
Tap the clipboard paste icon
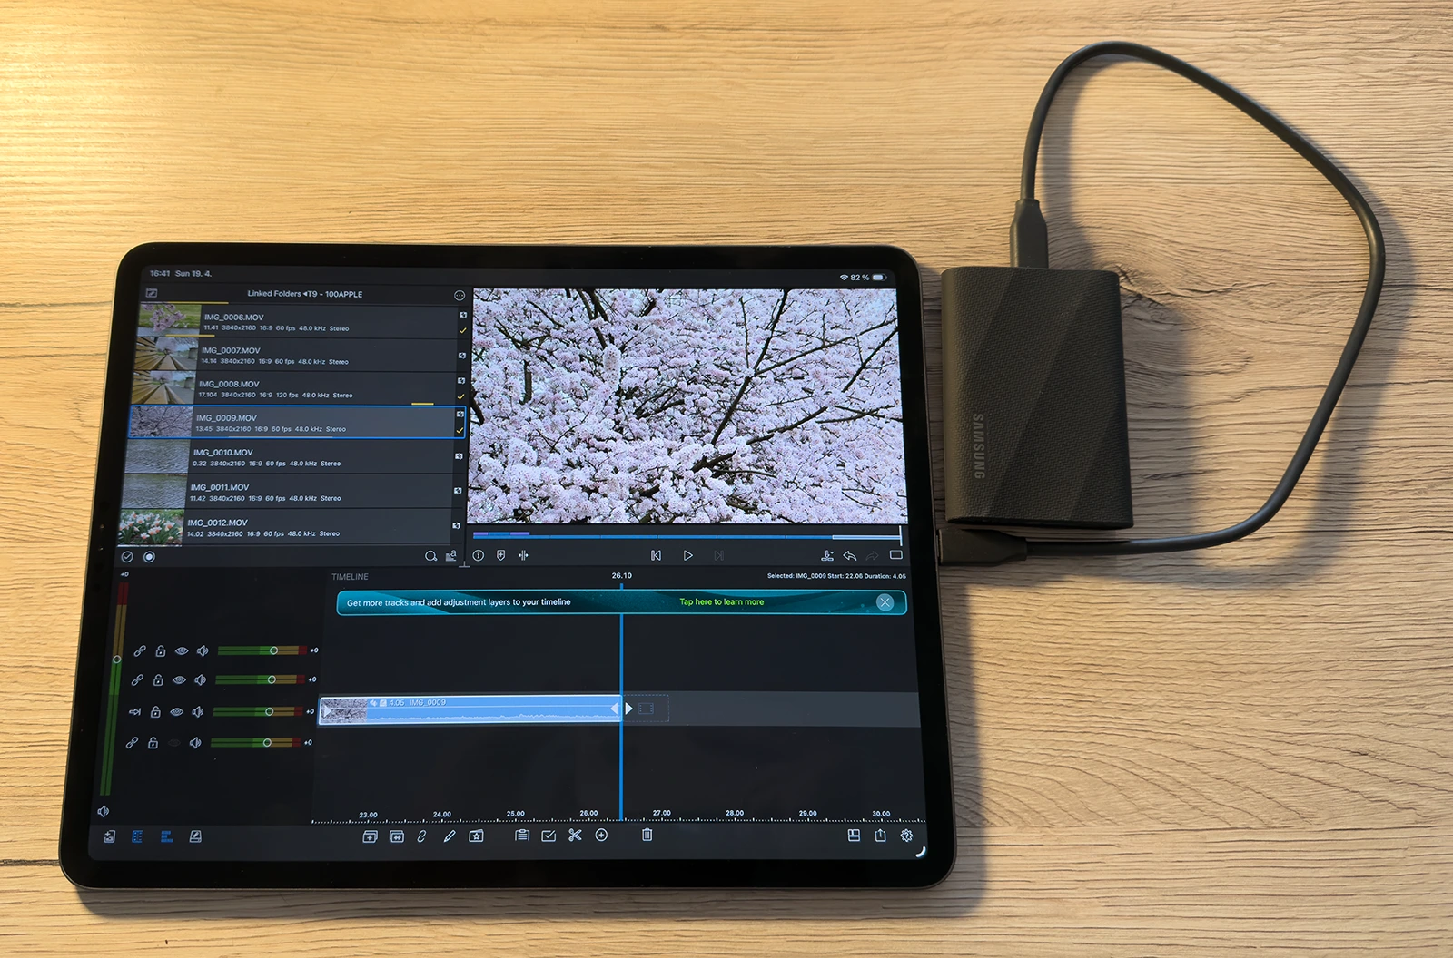pos(523,834)
